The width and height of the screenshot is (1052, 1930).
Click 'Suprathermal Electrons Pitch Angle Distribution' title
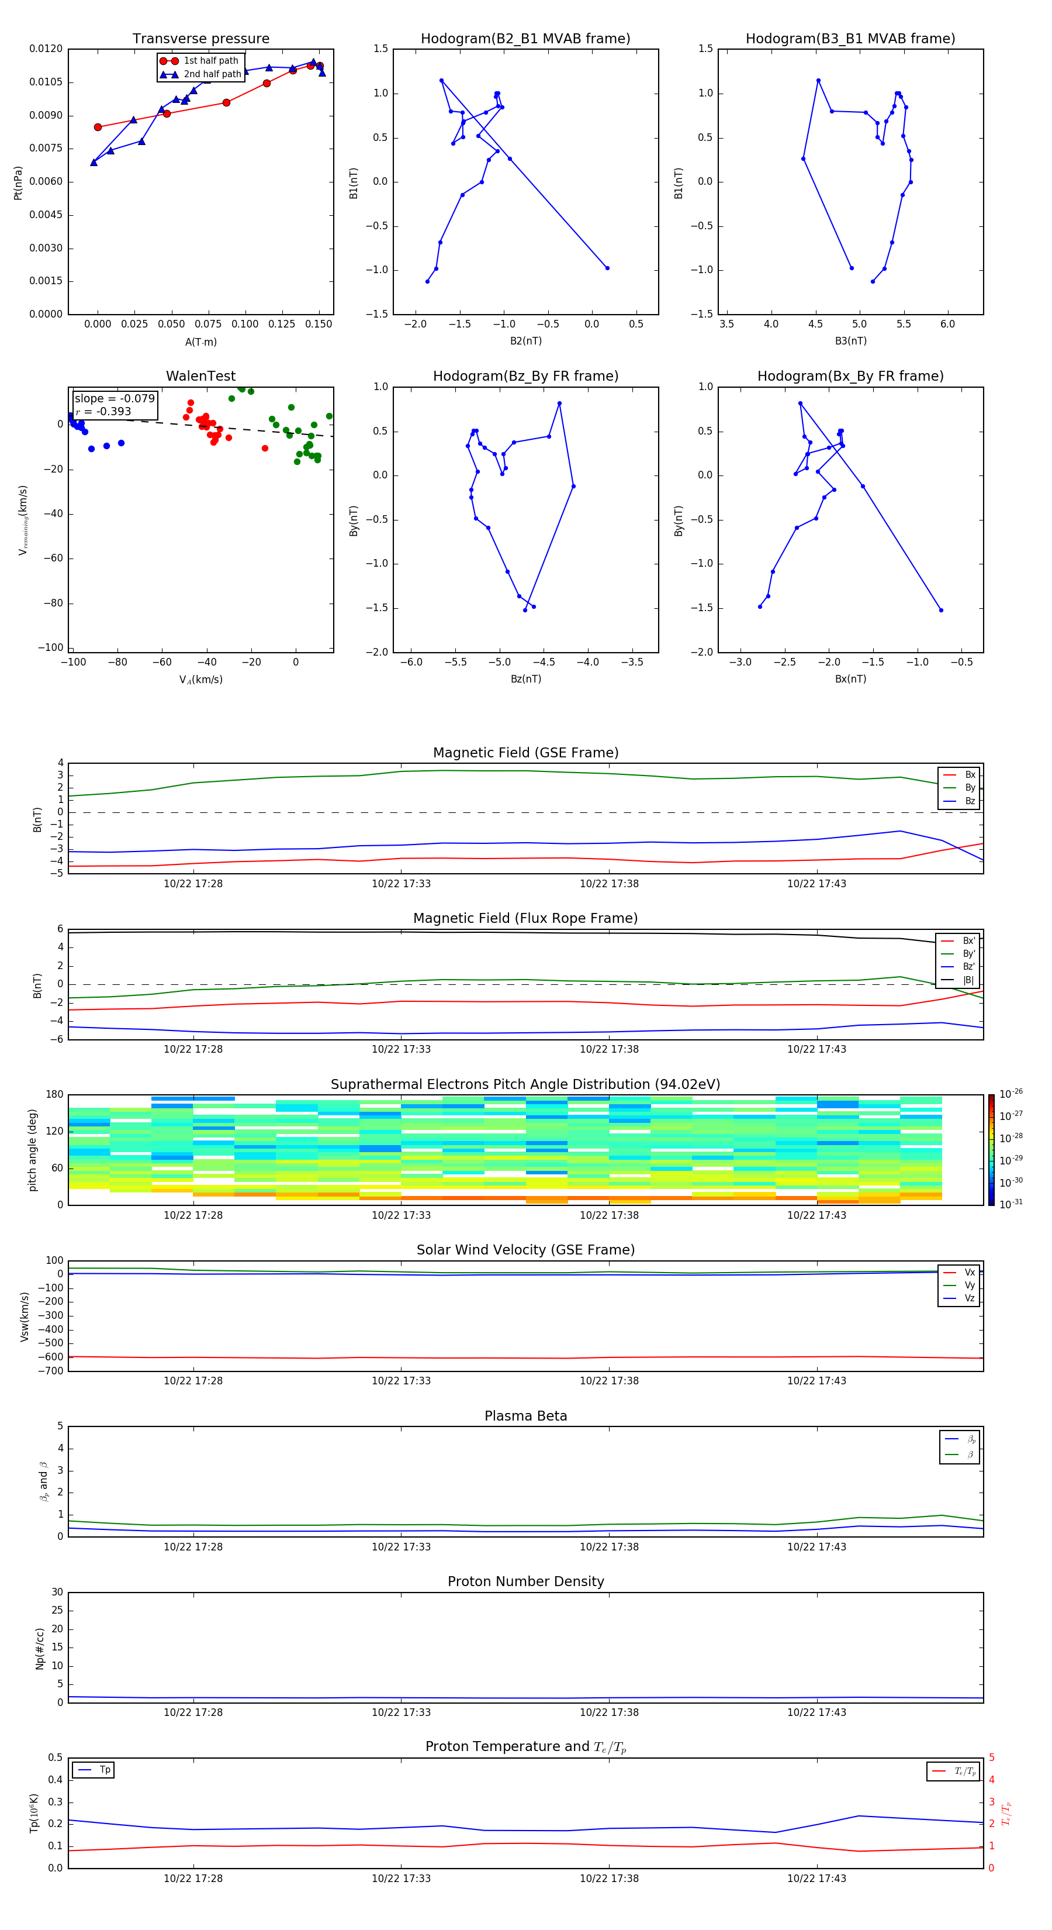tap(525, 1085)
